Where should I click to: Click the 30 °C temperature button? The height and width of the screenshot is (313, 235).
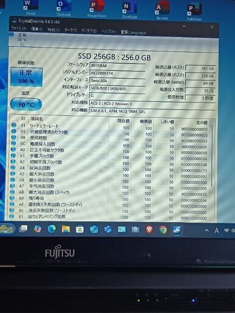tap(26, 105)
